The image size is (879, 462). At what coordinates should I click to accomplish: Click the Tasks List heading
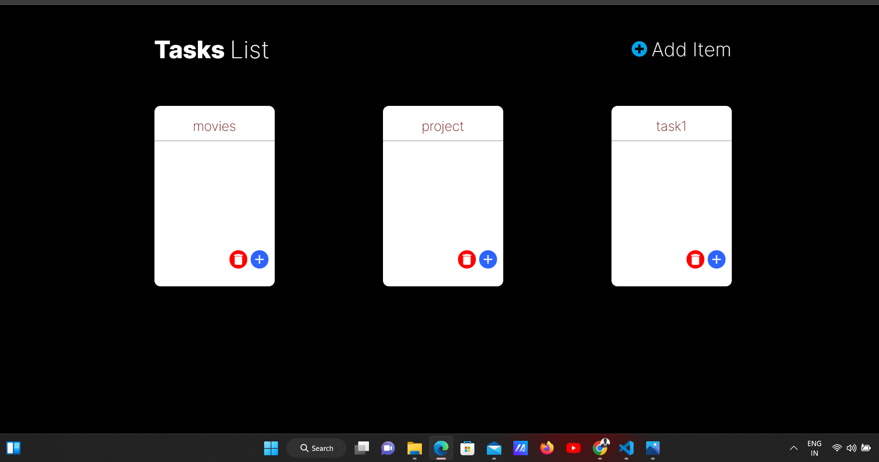[211, 50]
